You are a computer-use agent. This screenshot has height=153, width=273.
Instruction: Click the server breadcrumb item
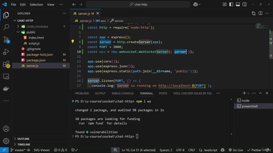click(117, 21)
